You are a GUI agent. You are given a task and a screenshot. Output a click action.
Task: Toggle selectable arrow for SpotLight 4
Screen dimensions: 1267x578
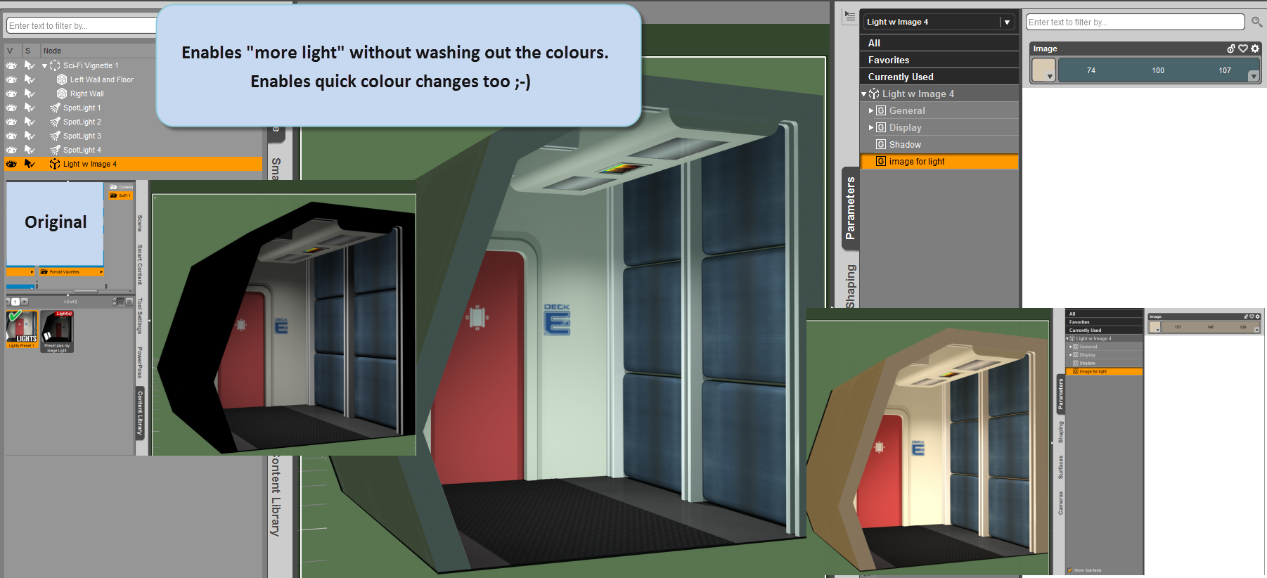[30, 150]
